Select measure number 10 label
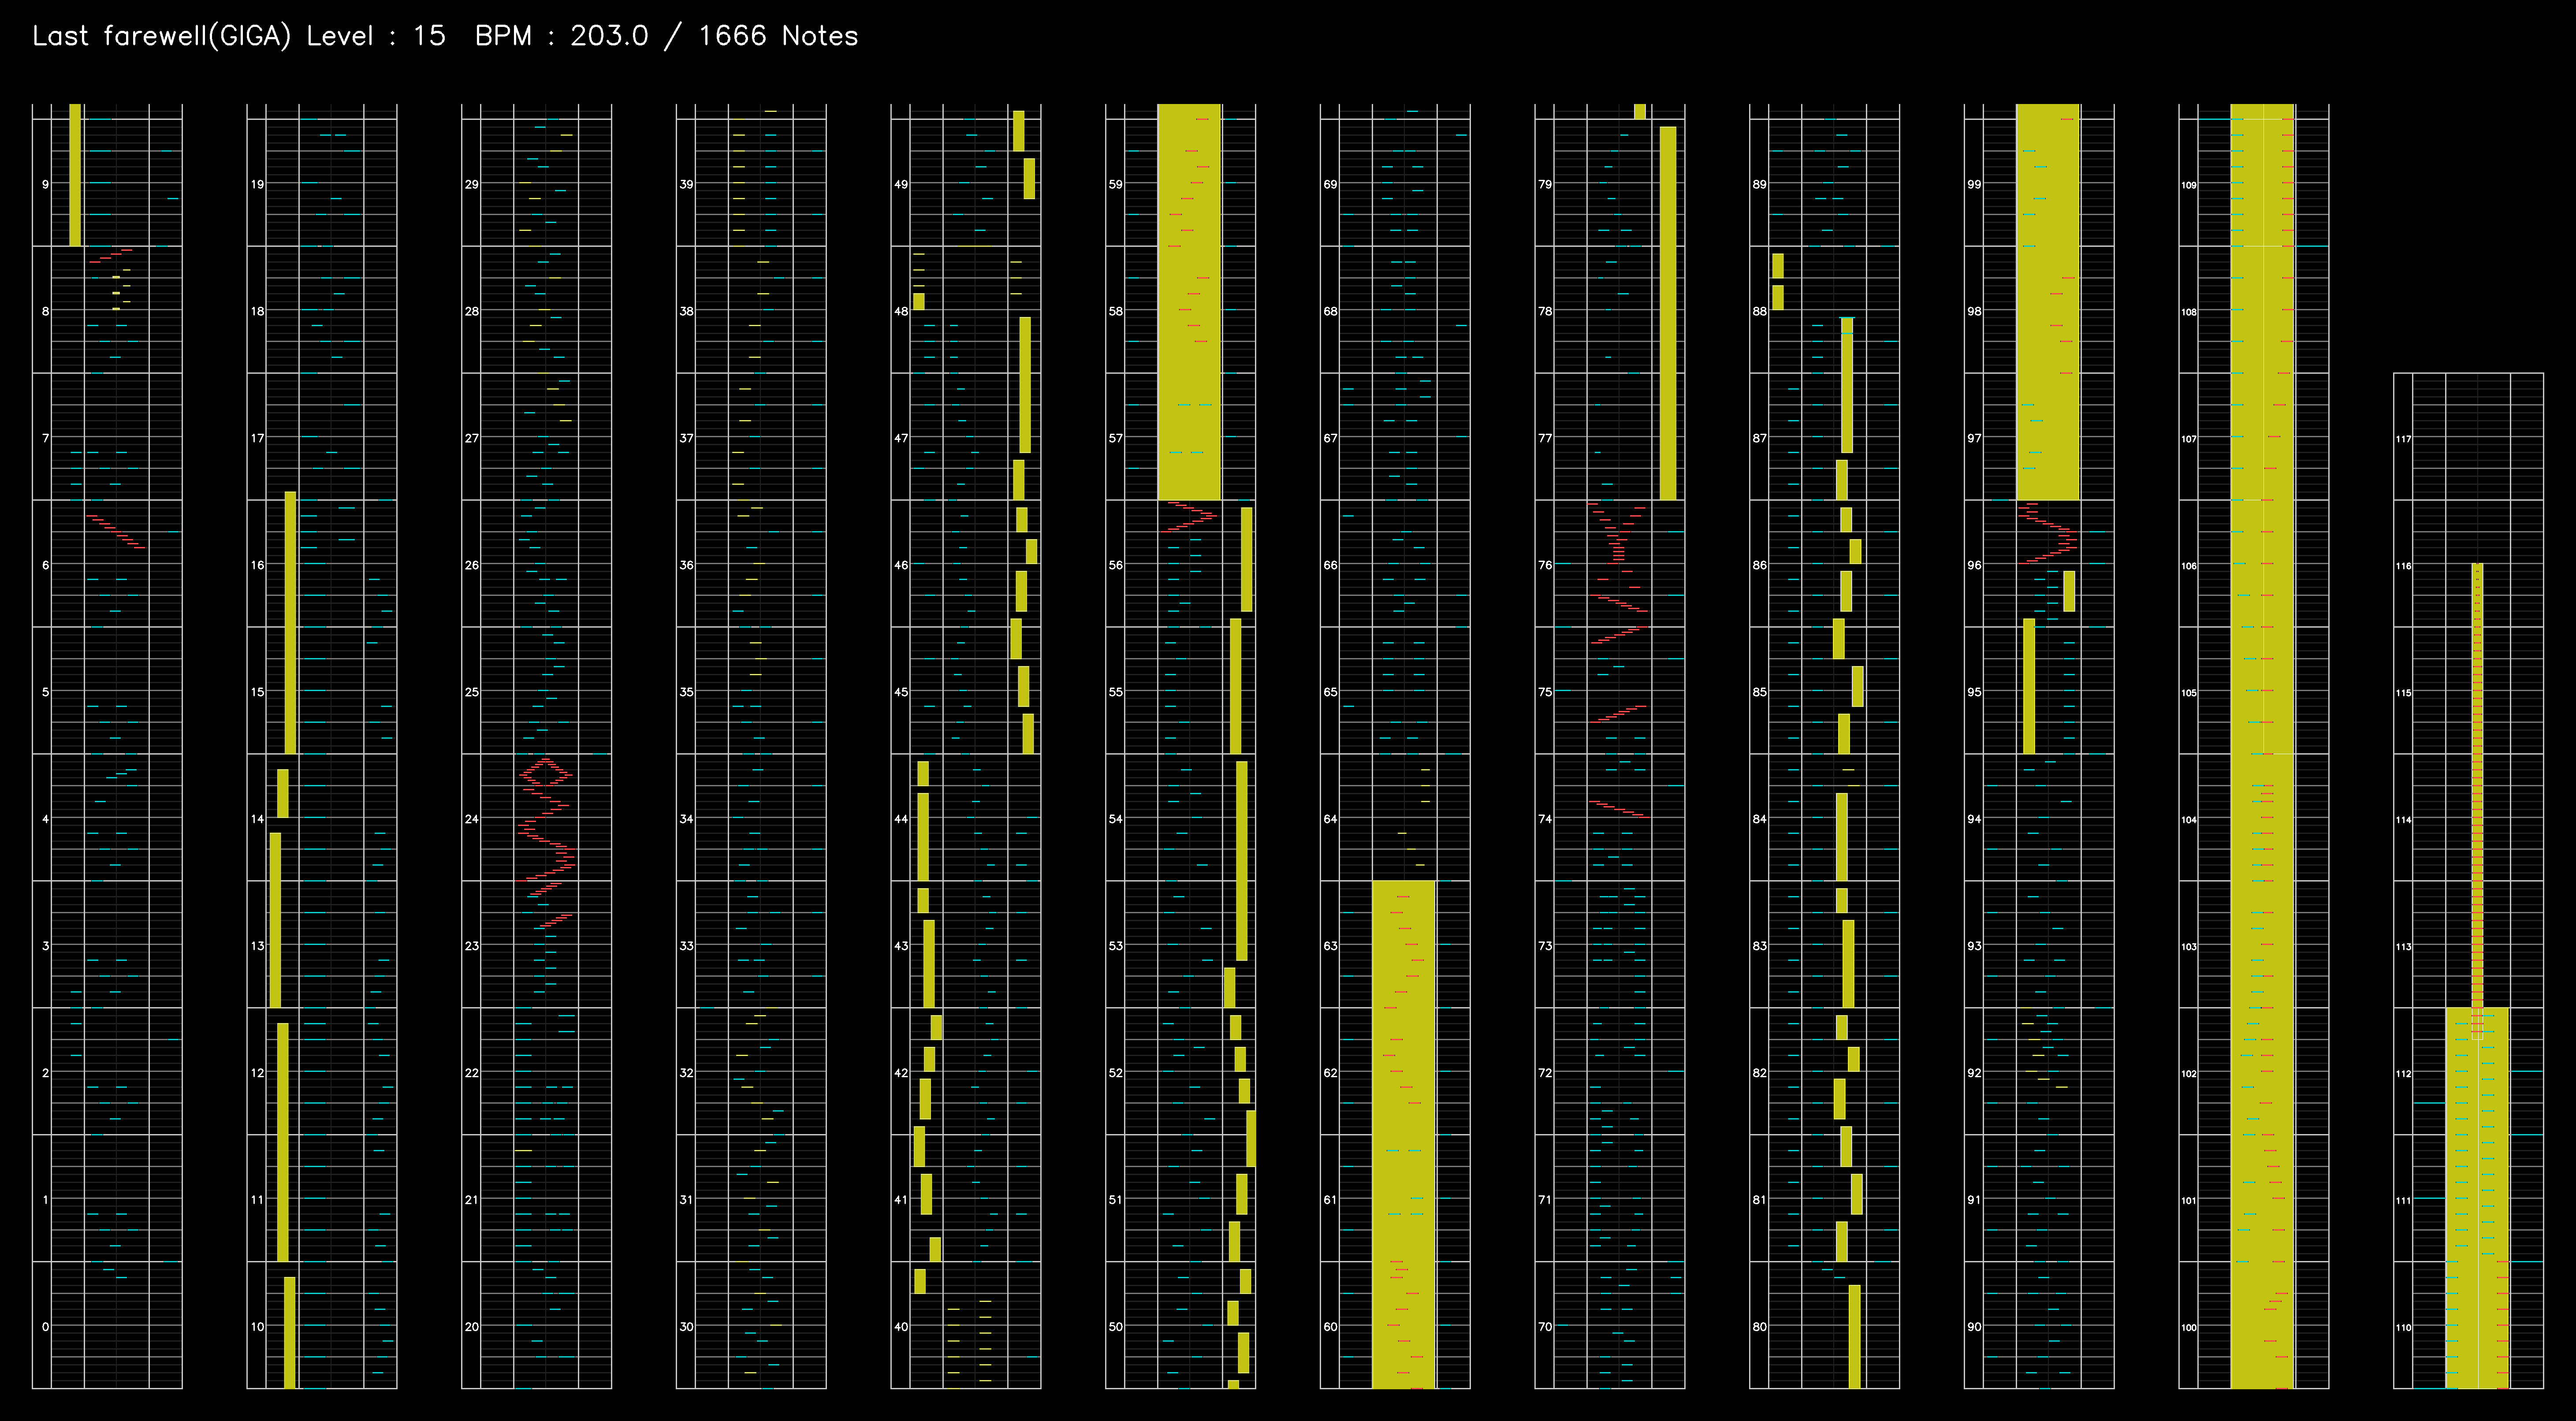This screenshot has width=2576, height=1421. click(x=258, y=1326)
